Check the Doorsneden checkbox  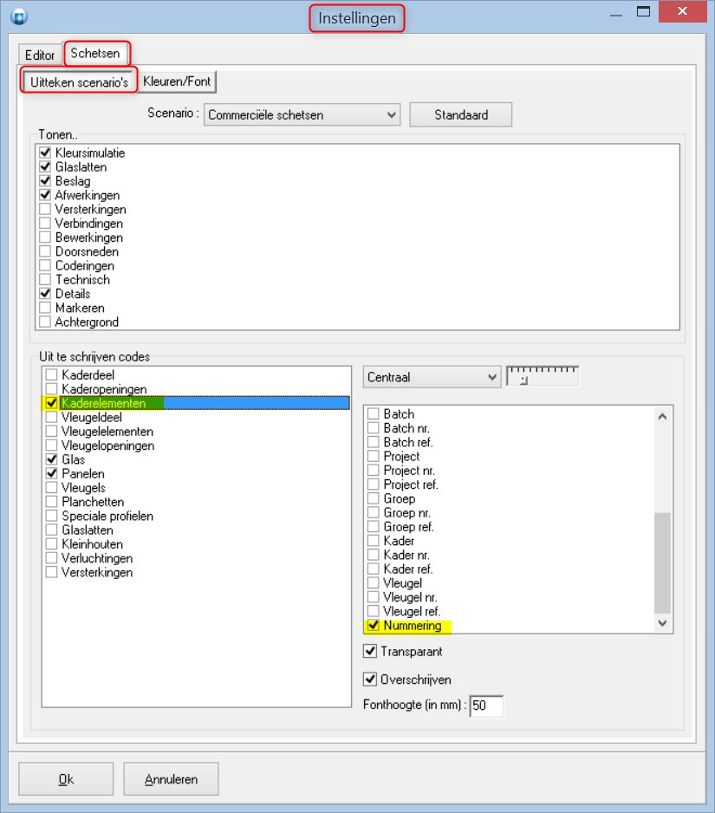tap(46, 251)
